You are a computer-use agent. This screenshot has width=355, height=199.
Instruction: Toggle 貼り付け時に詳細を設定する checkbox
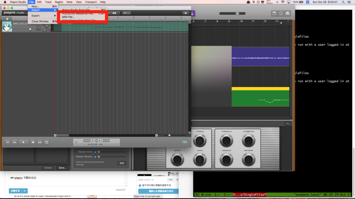(x=140, y=186)
